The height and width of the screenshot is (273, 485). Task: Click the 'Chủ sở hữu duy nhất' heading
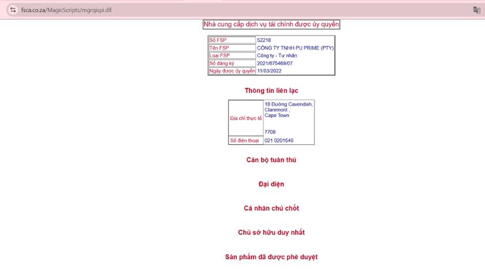tap(271, 232)
